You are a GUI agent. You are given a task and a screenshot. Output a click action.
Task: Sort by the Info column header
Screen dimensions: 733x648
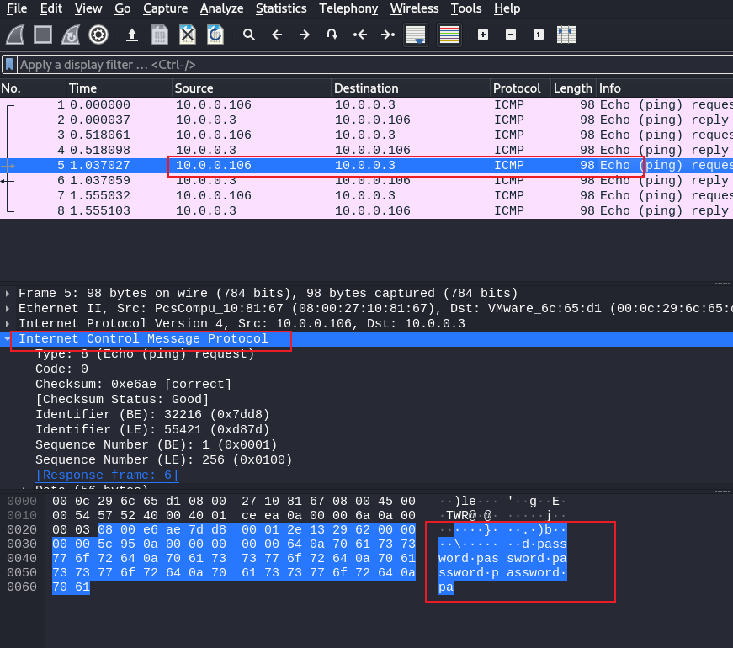(x=664, y=88)
